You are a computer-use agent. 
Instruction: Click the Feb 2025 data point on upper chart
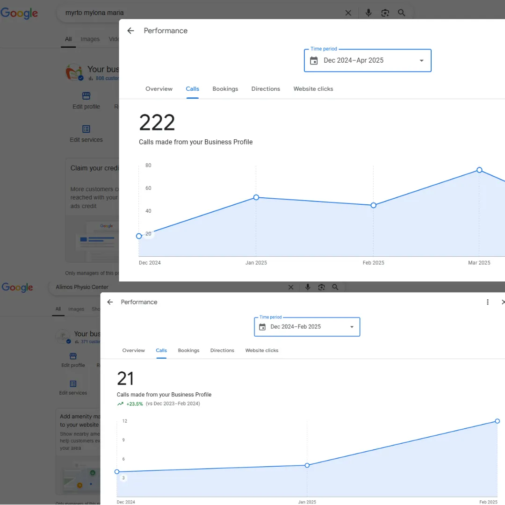click(373, 205)
